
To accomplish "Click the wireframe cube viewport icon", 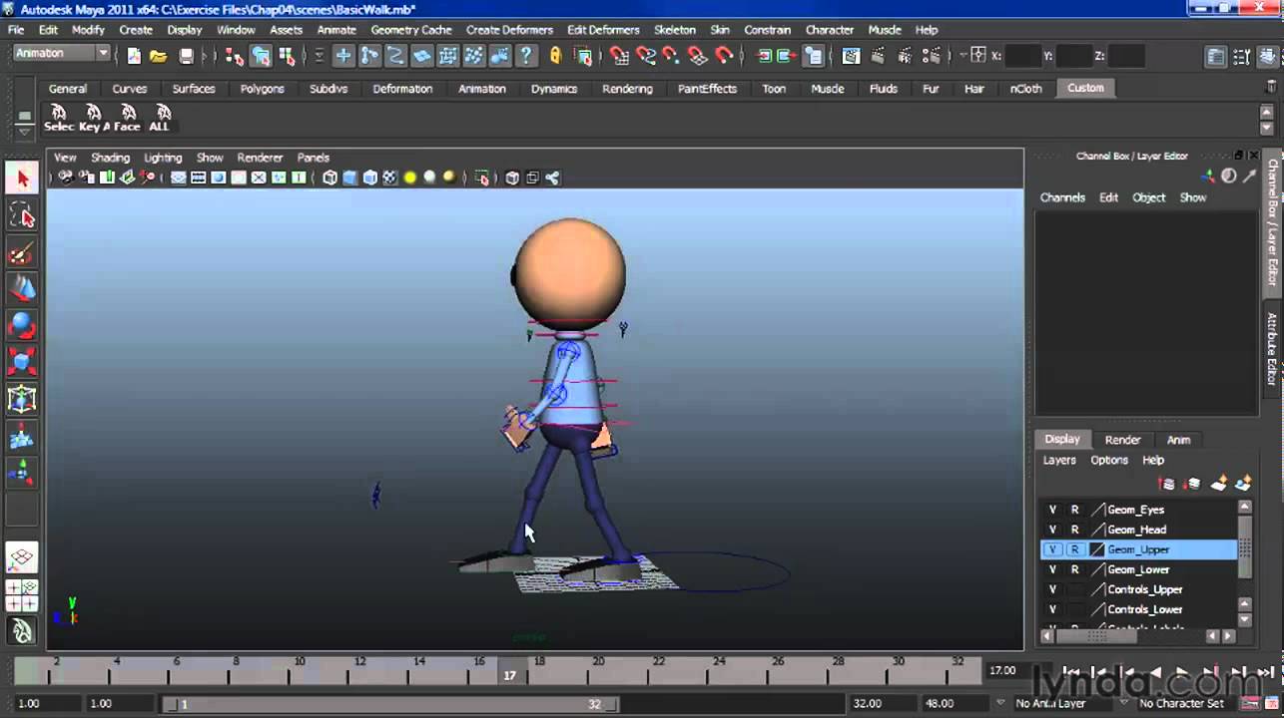I will (329, 178).
